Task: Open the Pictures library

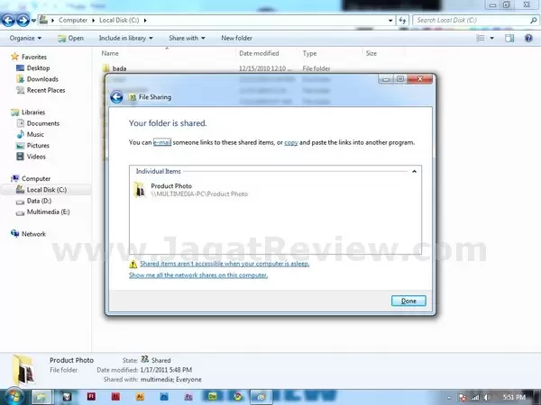Action: point(38,145)
